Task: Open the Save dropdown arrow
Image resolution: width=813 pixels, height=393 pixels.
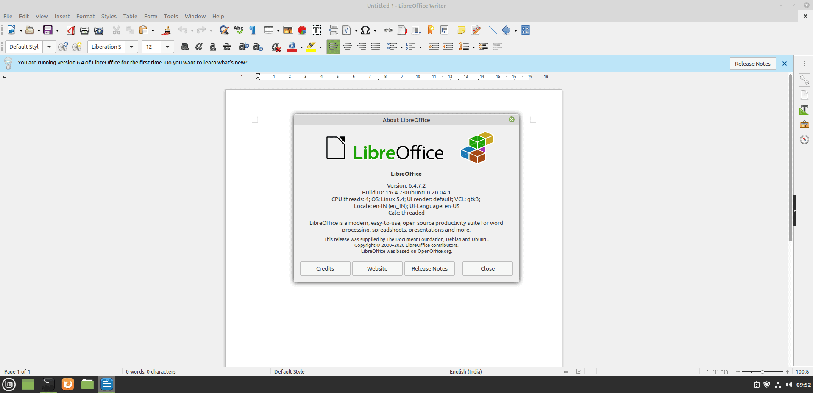Action: pos(57,30)
